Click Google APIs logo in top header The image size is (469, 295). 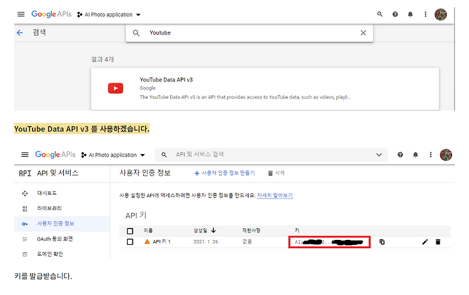(x=51, y=14)
